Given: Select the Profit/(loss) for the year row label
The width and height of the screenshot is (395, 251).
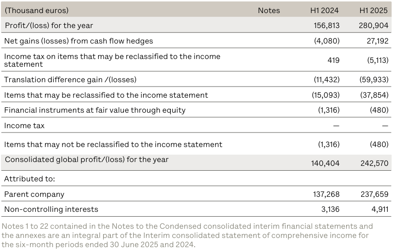Looking at the screenshot, I should 48,25.
